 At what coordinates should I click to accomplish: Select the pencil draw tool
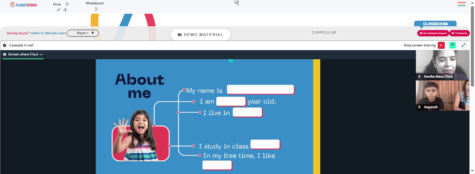(58, 9)
